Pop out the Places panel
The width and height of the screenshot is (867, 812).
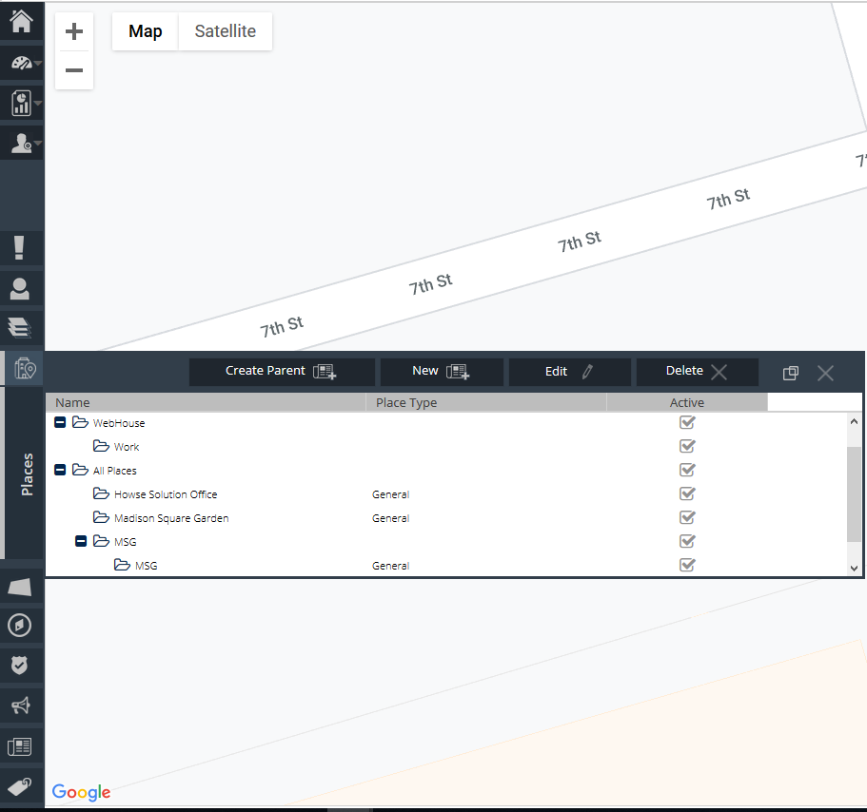791,374
